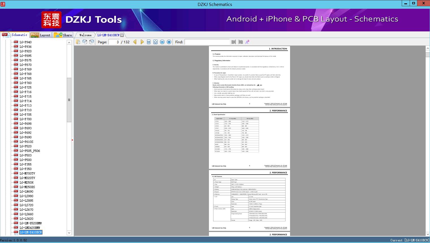
Task: Open the LG-P760 item
Action: click(x=25, y=83)
